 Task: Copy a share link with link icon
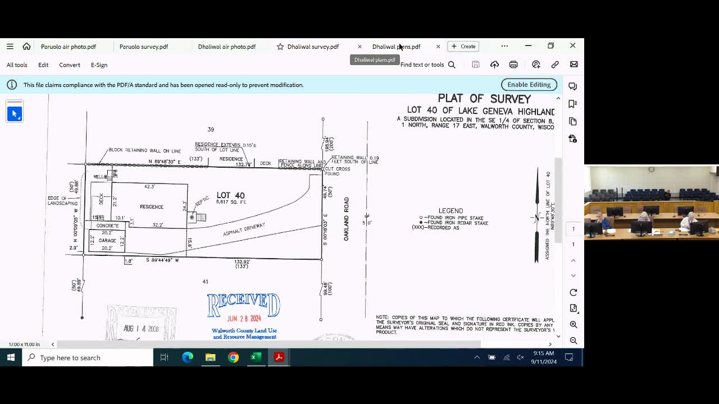pyautogui.click(x=555, y=65)
